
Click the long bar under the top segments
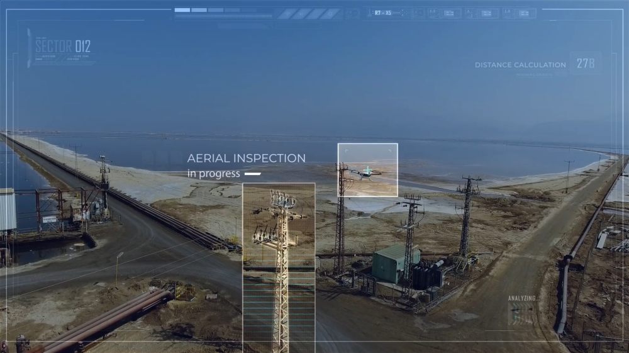pyautogui.click(x=223, y=17)
